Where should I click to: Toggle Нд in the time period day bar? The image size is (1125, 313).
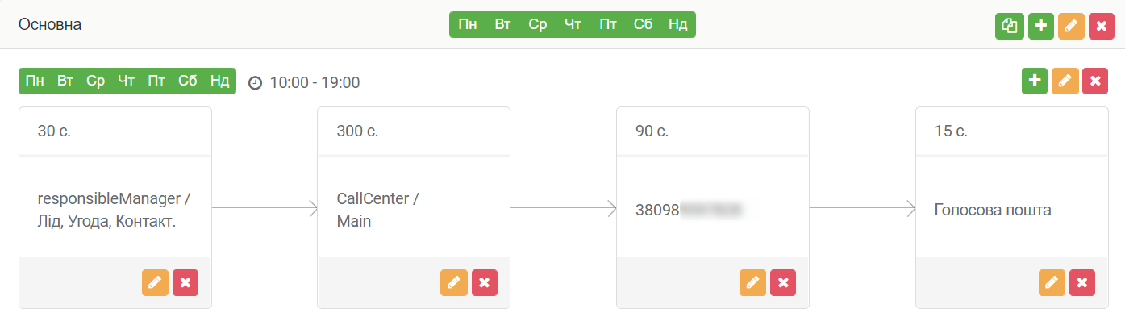[220, 81]
